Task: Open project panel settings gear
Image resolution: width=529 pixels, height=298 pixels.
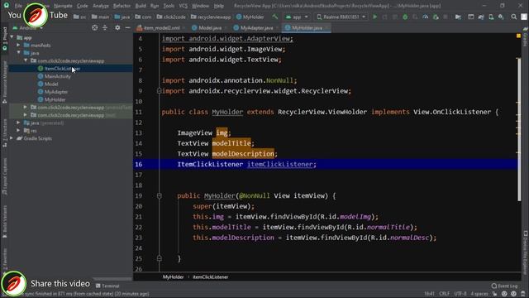Action: (x=117, y=27)
